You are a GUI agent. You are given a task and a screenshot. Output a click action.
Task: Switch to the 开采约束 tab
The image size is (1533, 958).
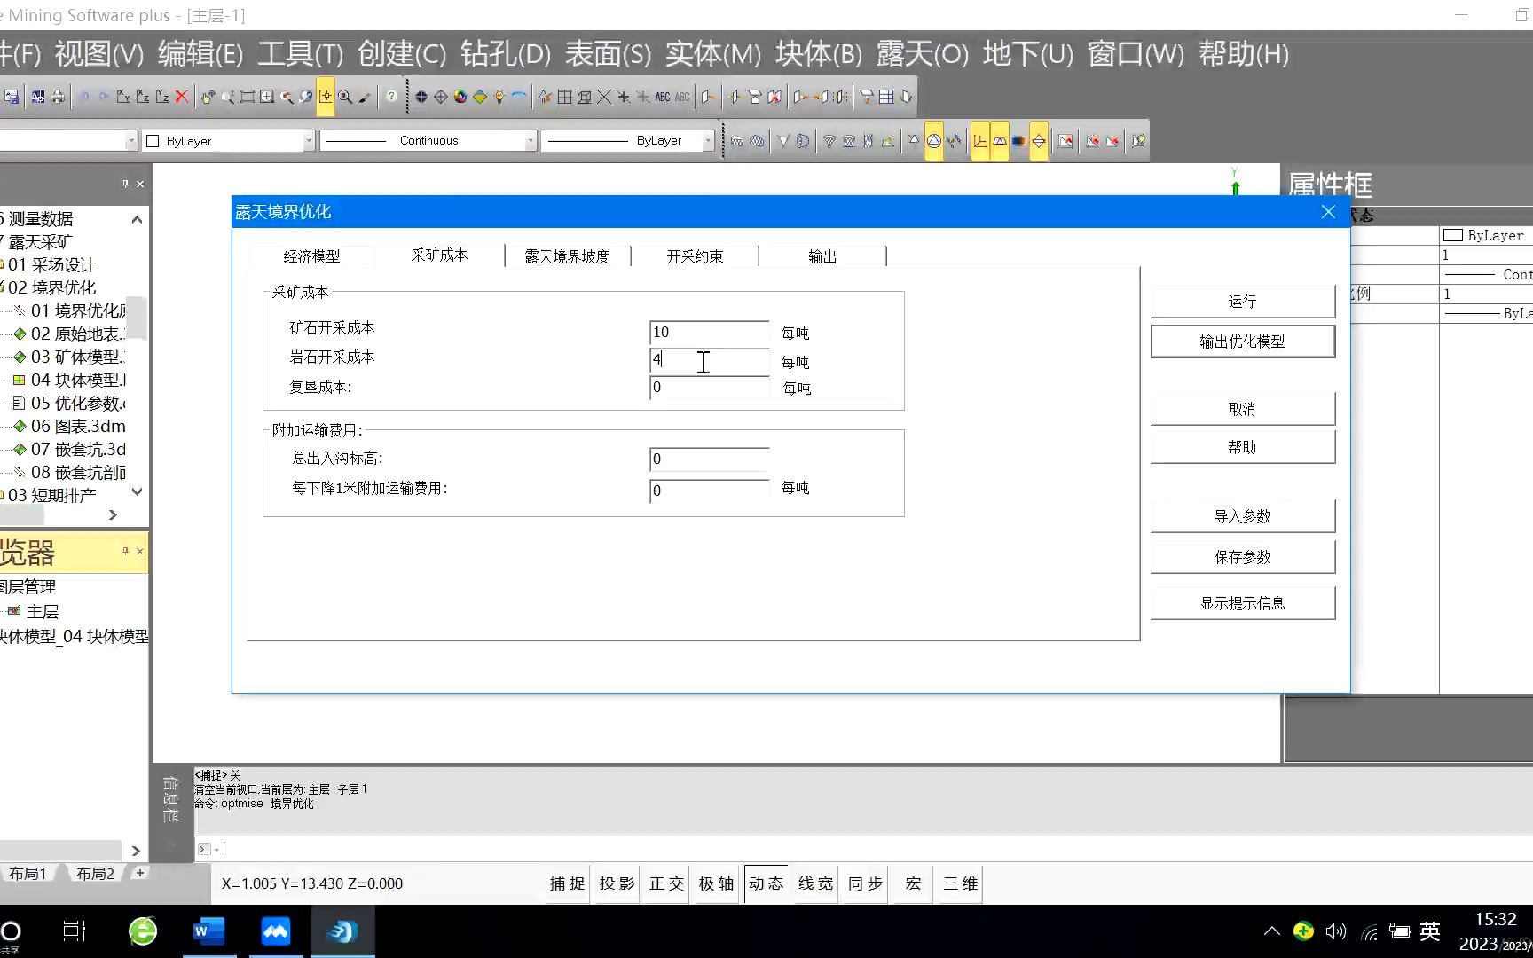pyautogui.click(x=695, y=256)
